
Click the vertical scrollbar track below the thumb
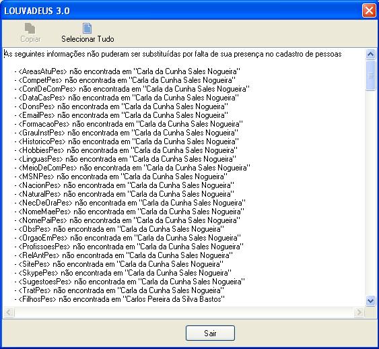pyautogui.click(x=370, y=193)
